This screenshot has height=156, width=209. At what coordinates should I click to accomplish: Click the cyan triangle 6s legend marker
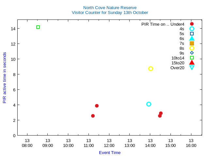[192, 38]
